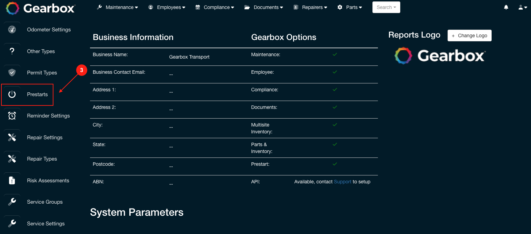Click the ABN label

click(x=98, y=182)
